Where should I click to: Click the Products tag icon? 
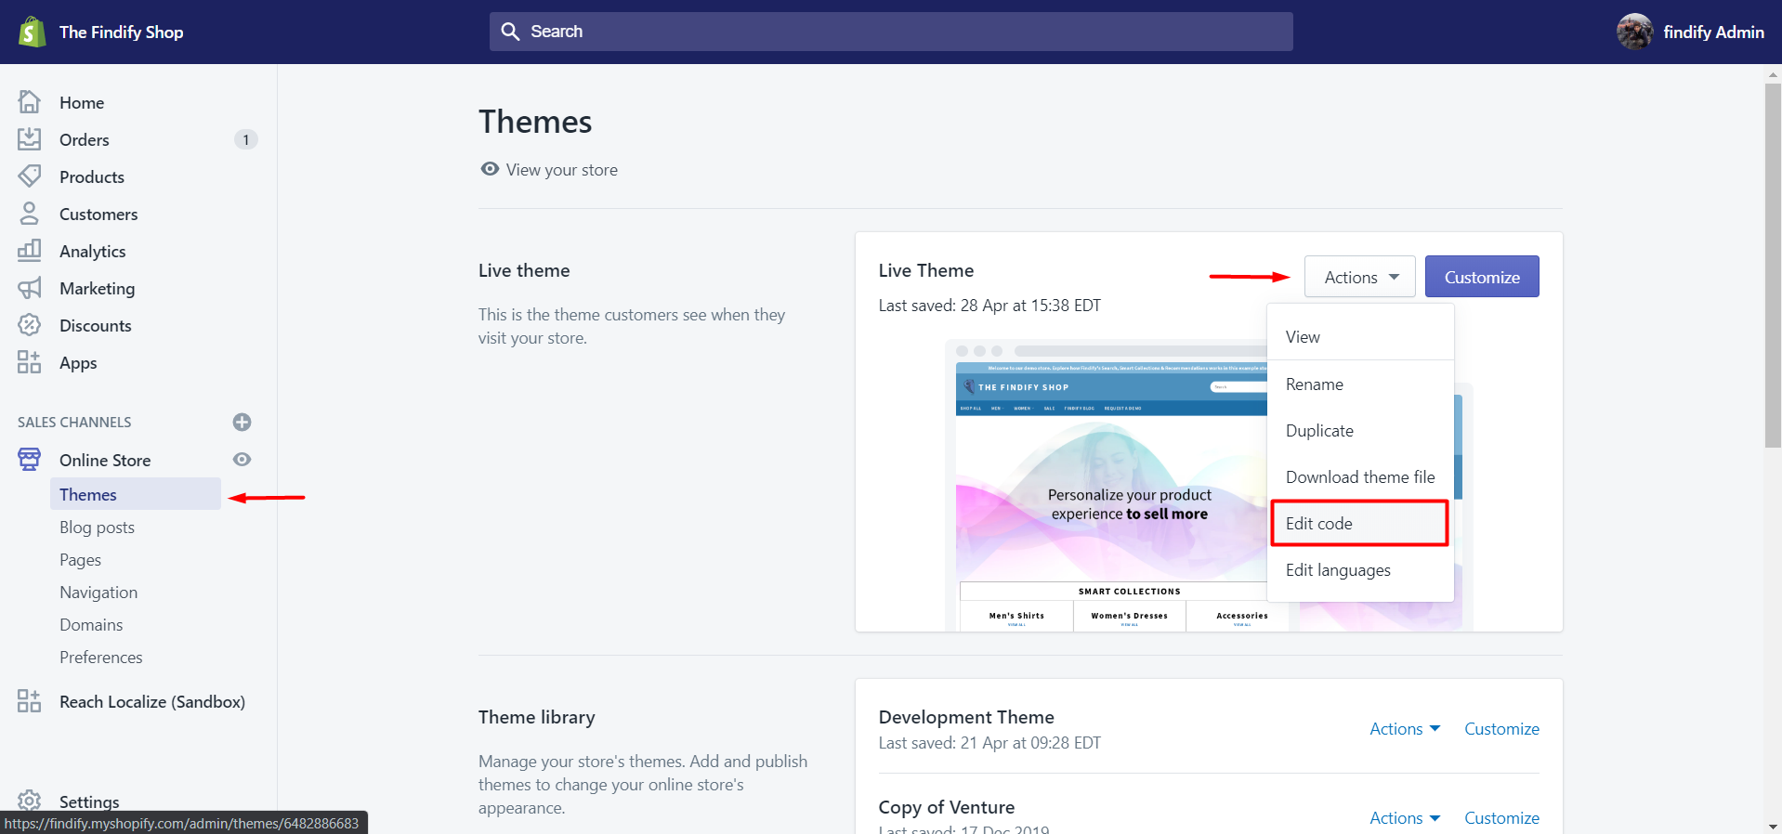pyautogui.click(x=30, y=176)
